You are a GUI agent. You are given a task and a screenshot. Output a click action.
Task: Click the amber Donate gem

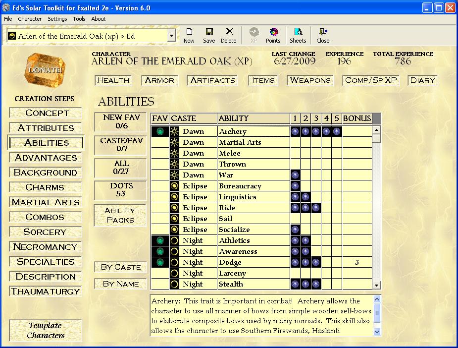click(45, 70)
